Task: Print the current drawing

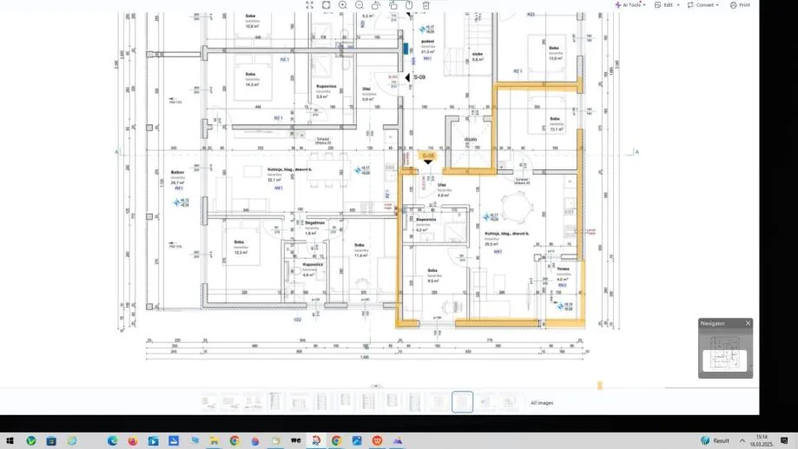Action: [x=740, y=5]
